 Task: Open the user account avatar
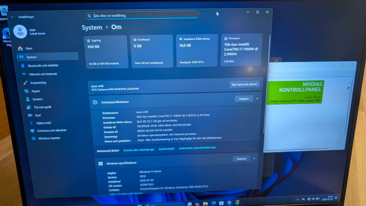20,32
